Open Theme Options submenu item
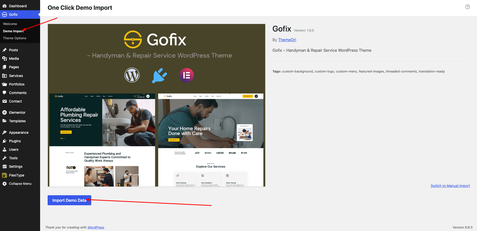Screen dimensions: 477x231 tap(15, 38)
